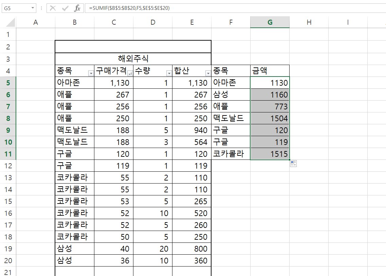This screenshot has height=276, width=386.
Task: Select column A header
Action: coord(36,22)
